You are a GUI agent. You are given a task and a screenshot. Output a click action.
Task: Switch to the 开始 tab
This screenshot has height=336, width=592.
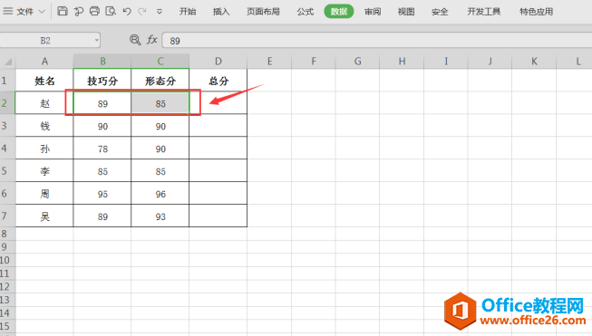[x=188, y=12]
